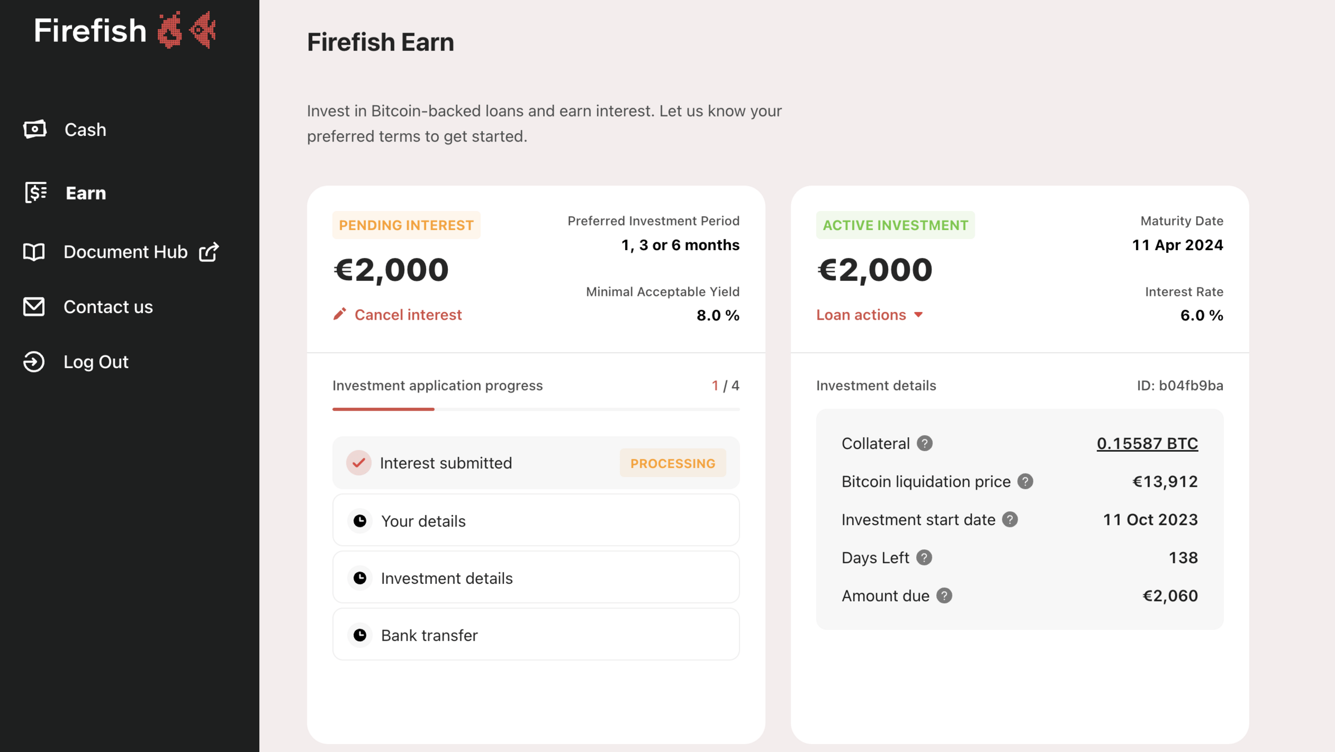The width and height of the screenshot is (1335, 752).
Task: Expand the Loan actions dropdown
Action: [x=869, y=315]
